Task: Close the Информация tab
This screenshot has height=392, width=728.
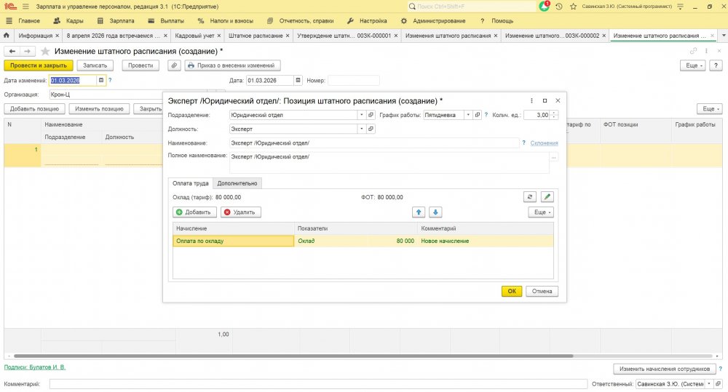Action: [x=57, y=36]
